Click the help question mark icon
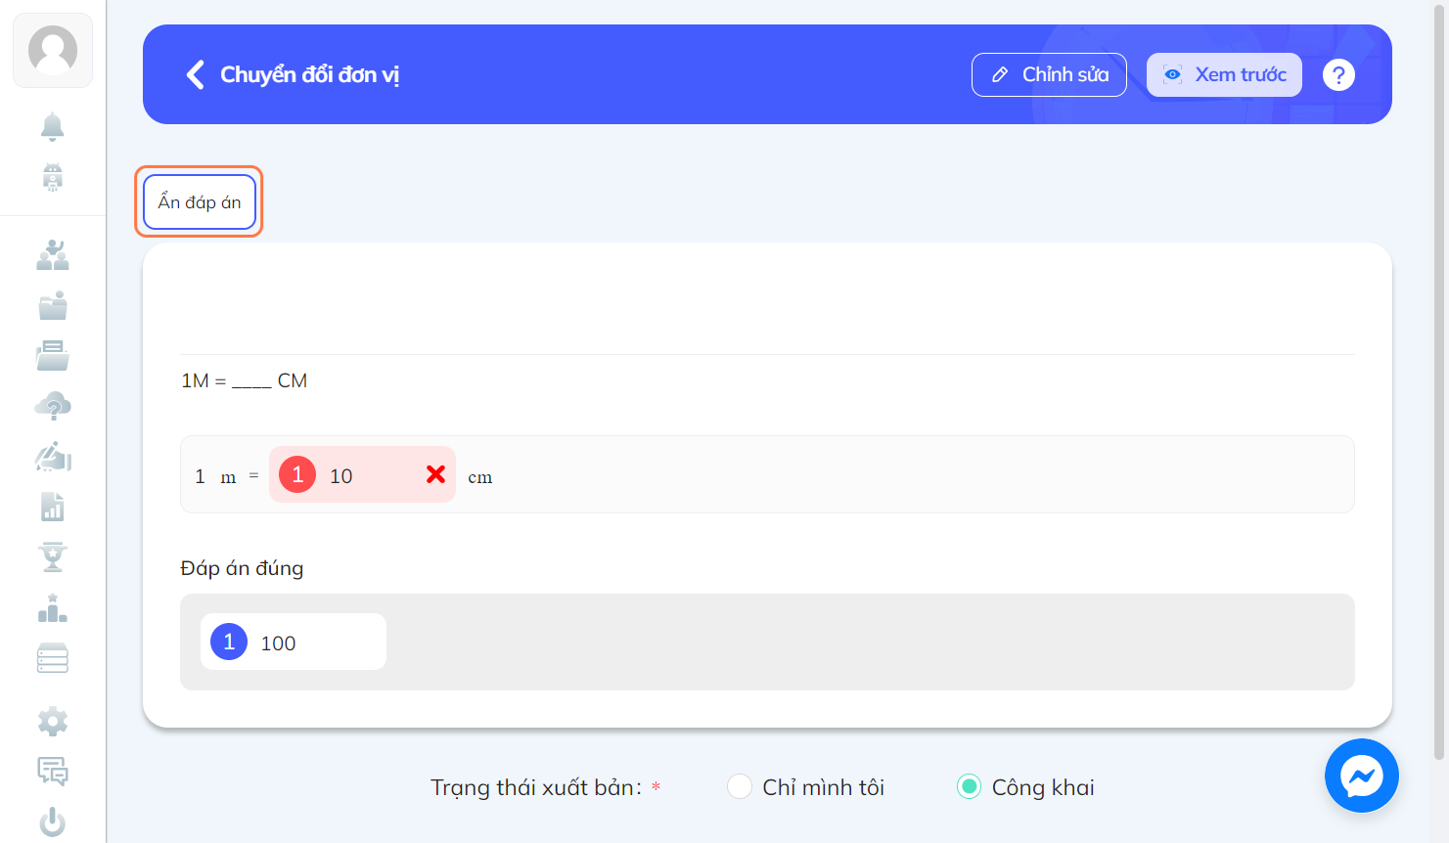The height and width of the screenshot is (843, 1449). 1338,74
